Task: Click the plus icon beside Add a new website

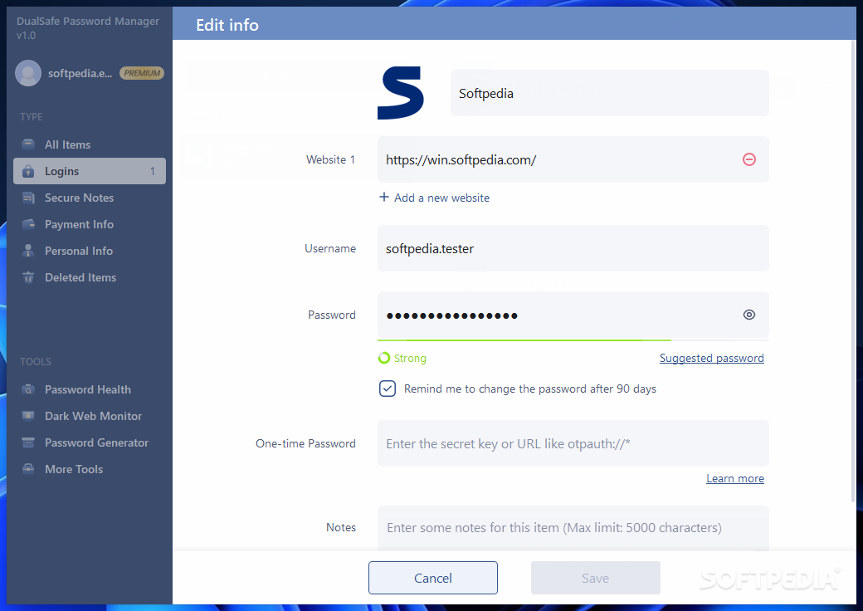Action: 384,197
